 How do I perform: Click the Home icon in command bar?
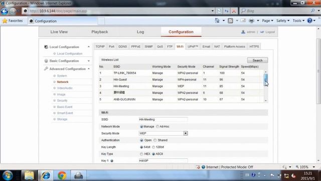[217, 21]
